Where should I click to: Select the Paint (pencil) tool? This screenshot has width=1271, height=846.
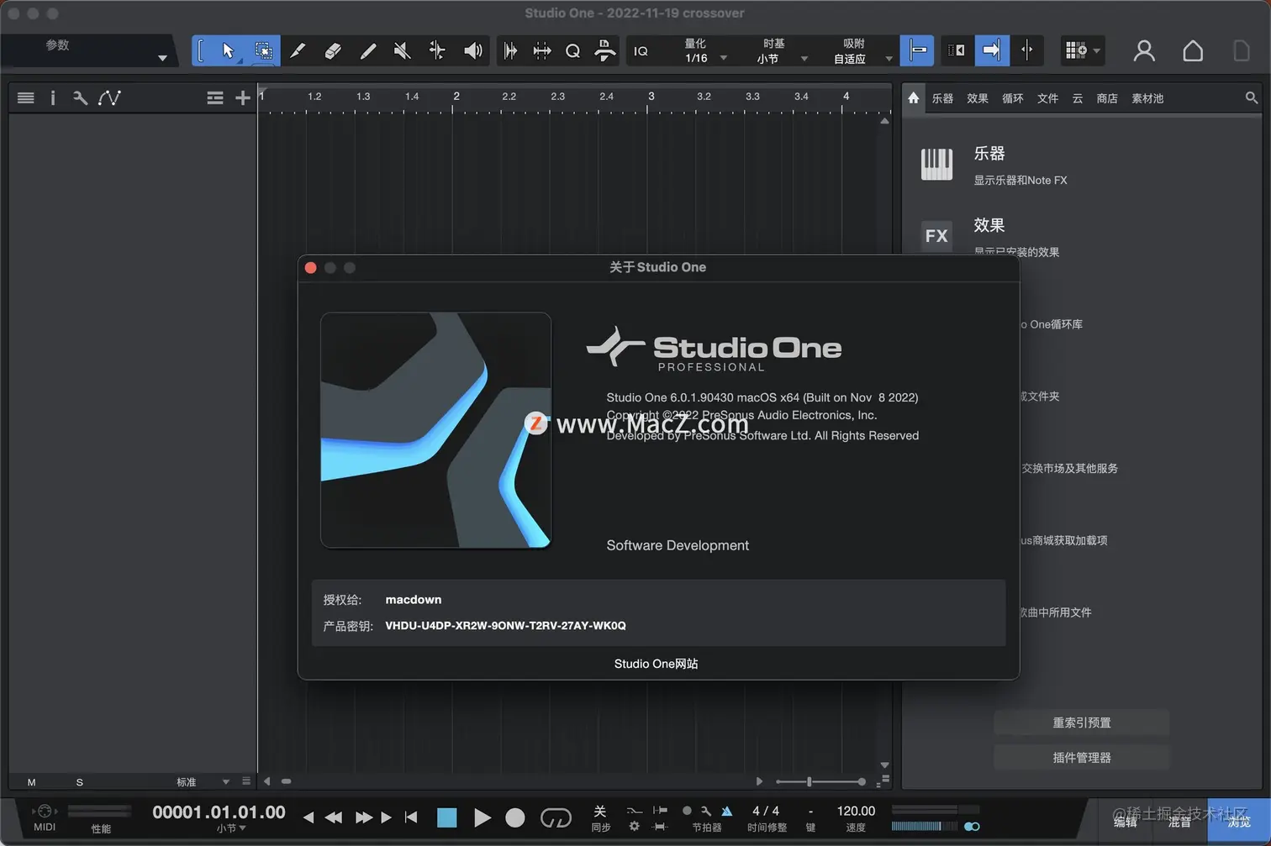(x=367, y=50)
